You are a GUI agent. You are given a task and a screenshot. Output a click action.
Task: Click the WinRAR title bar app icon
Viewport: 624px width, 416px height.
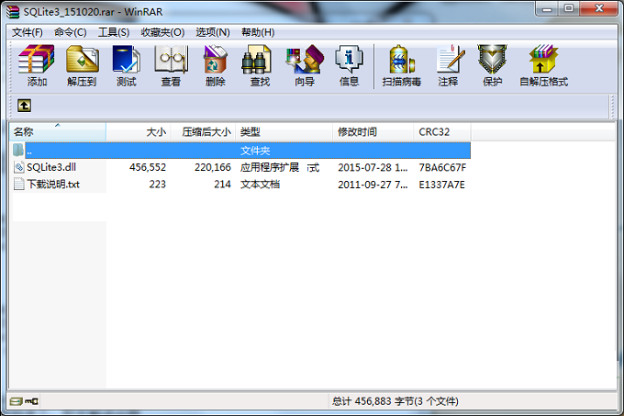(x=12, y=12)
